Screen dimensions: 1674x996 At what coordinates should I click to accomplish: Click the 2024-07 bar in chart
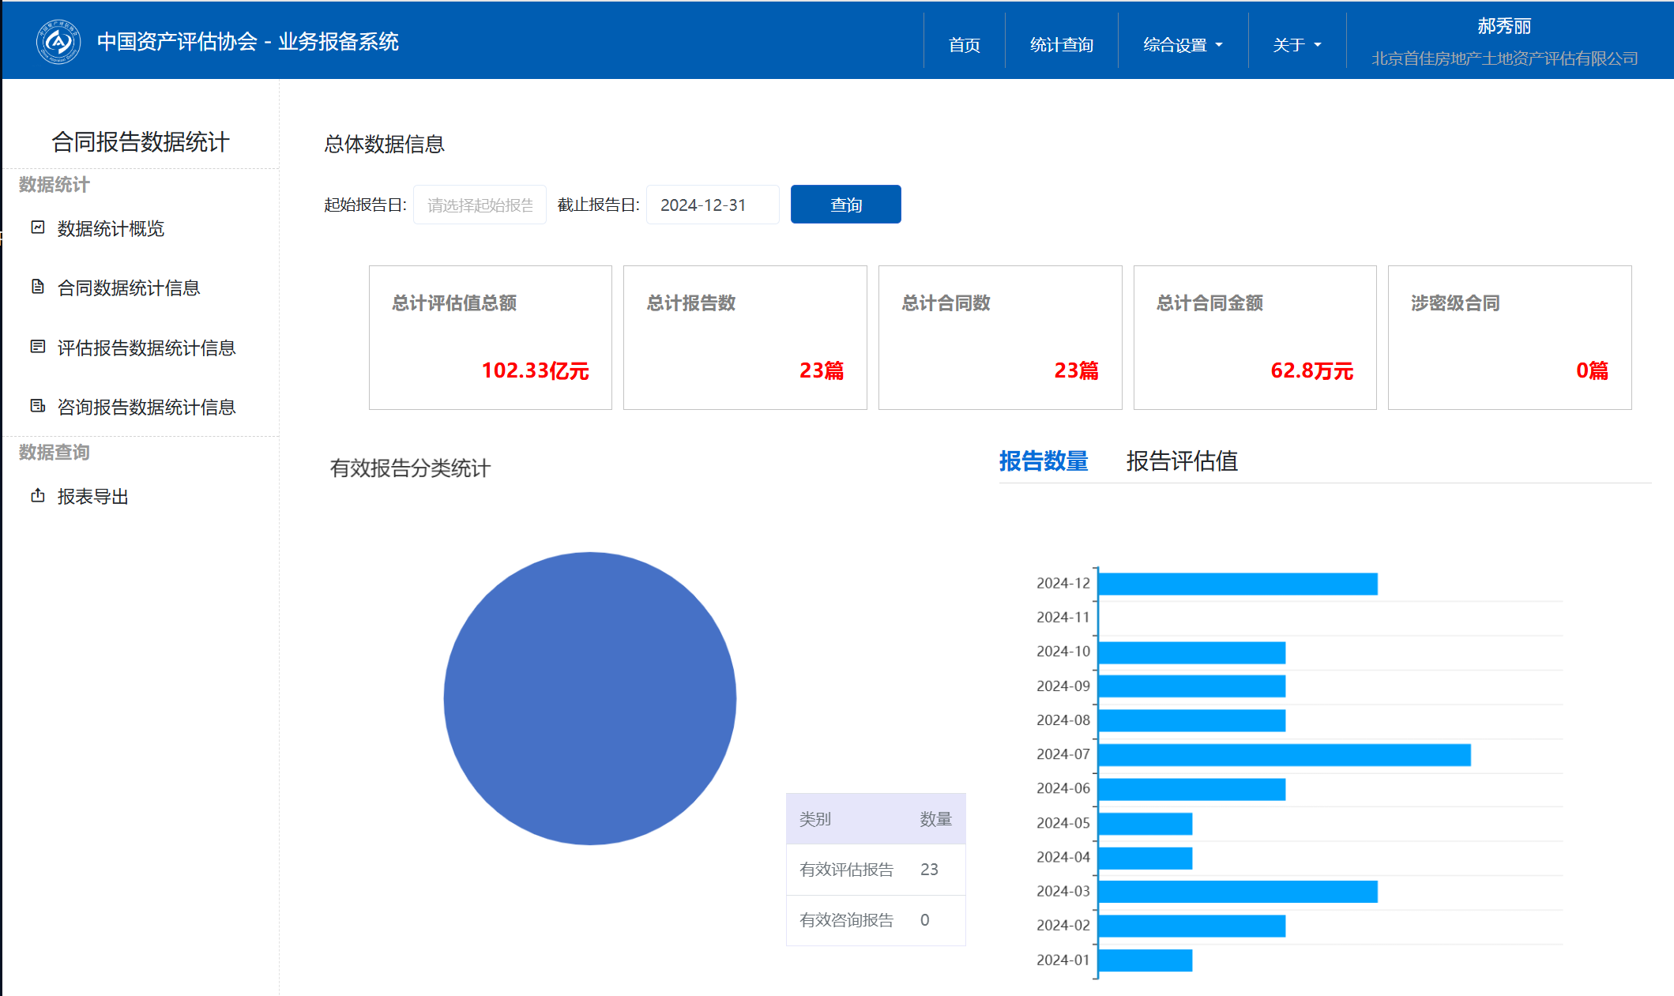tap(1284, 755)
